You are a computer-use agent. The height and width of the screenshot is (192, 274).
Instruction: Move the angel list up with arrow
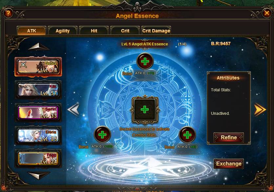point(39,47)
